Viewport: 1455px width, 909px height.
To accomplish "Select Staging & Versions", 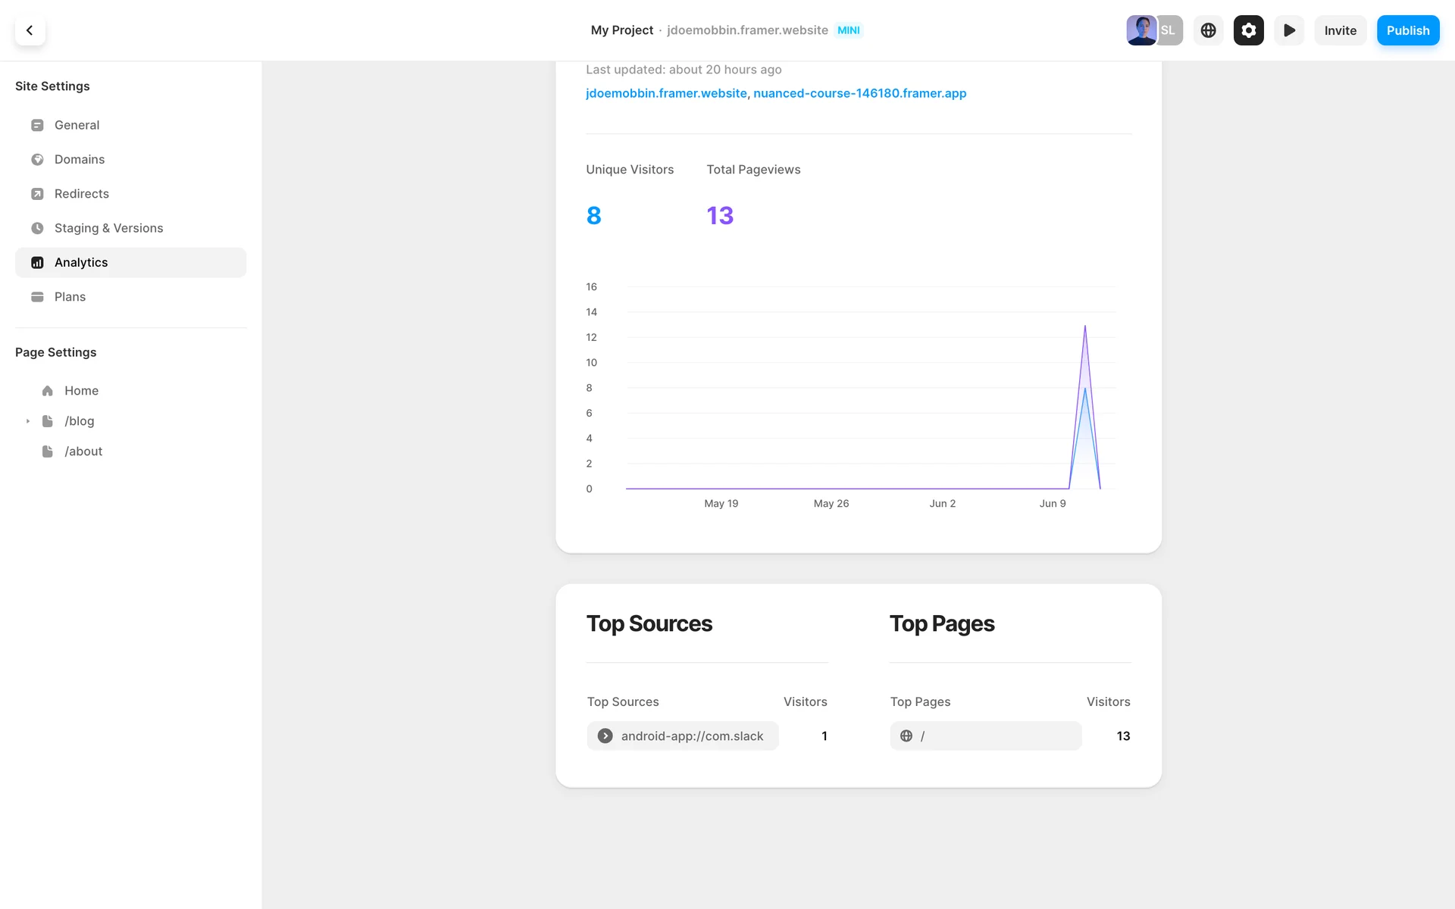I will tap(108, 228).
